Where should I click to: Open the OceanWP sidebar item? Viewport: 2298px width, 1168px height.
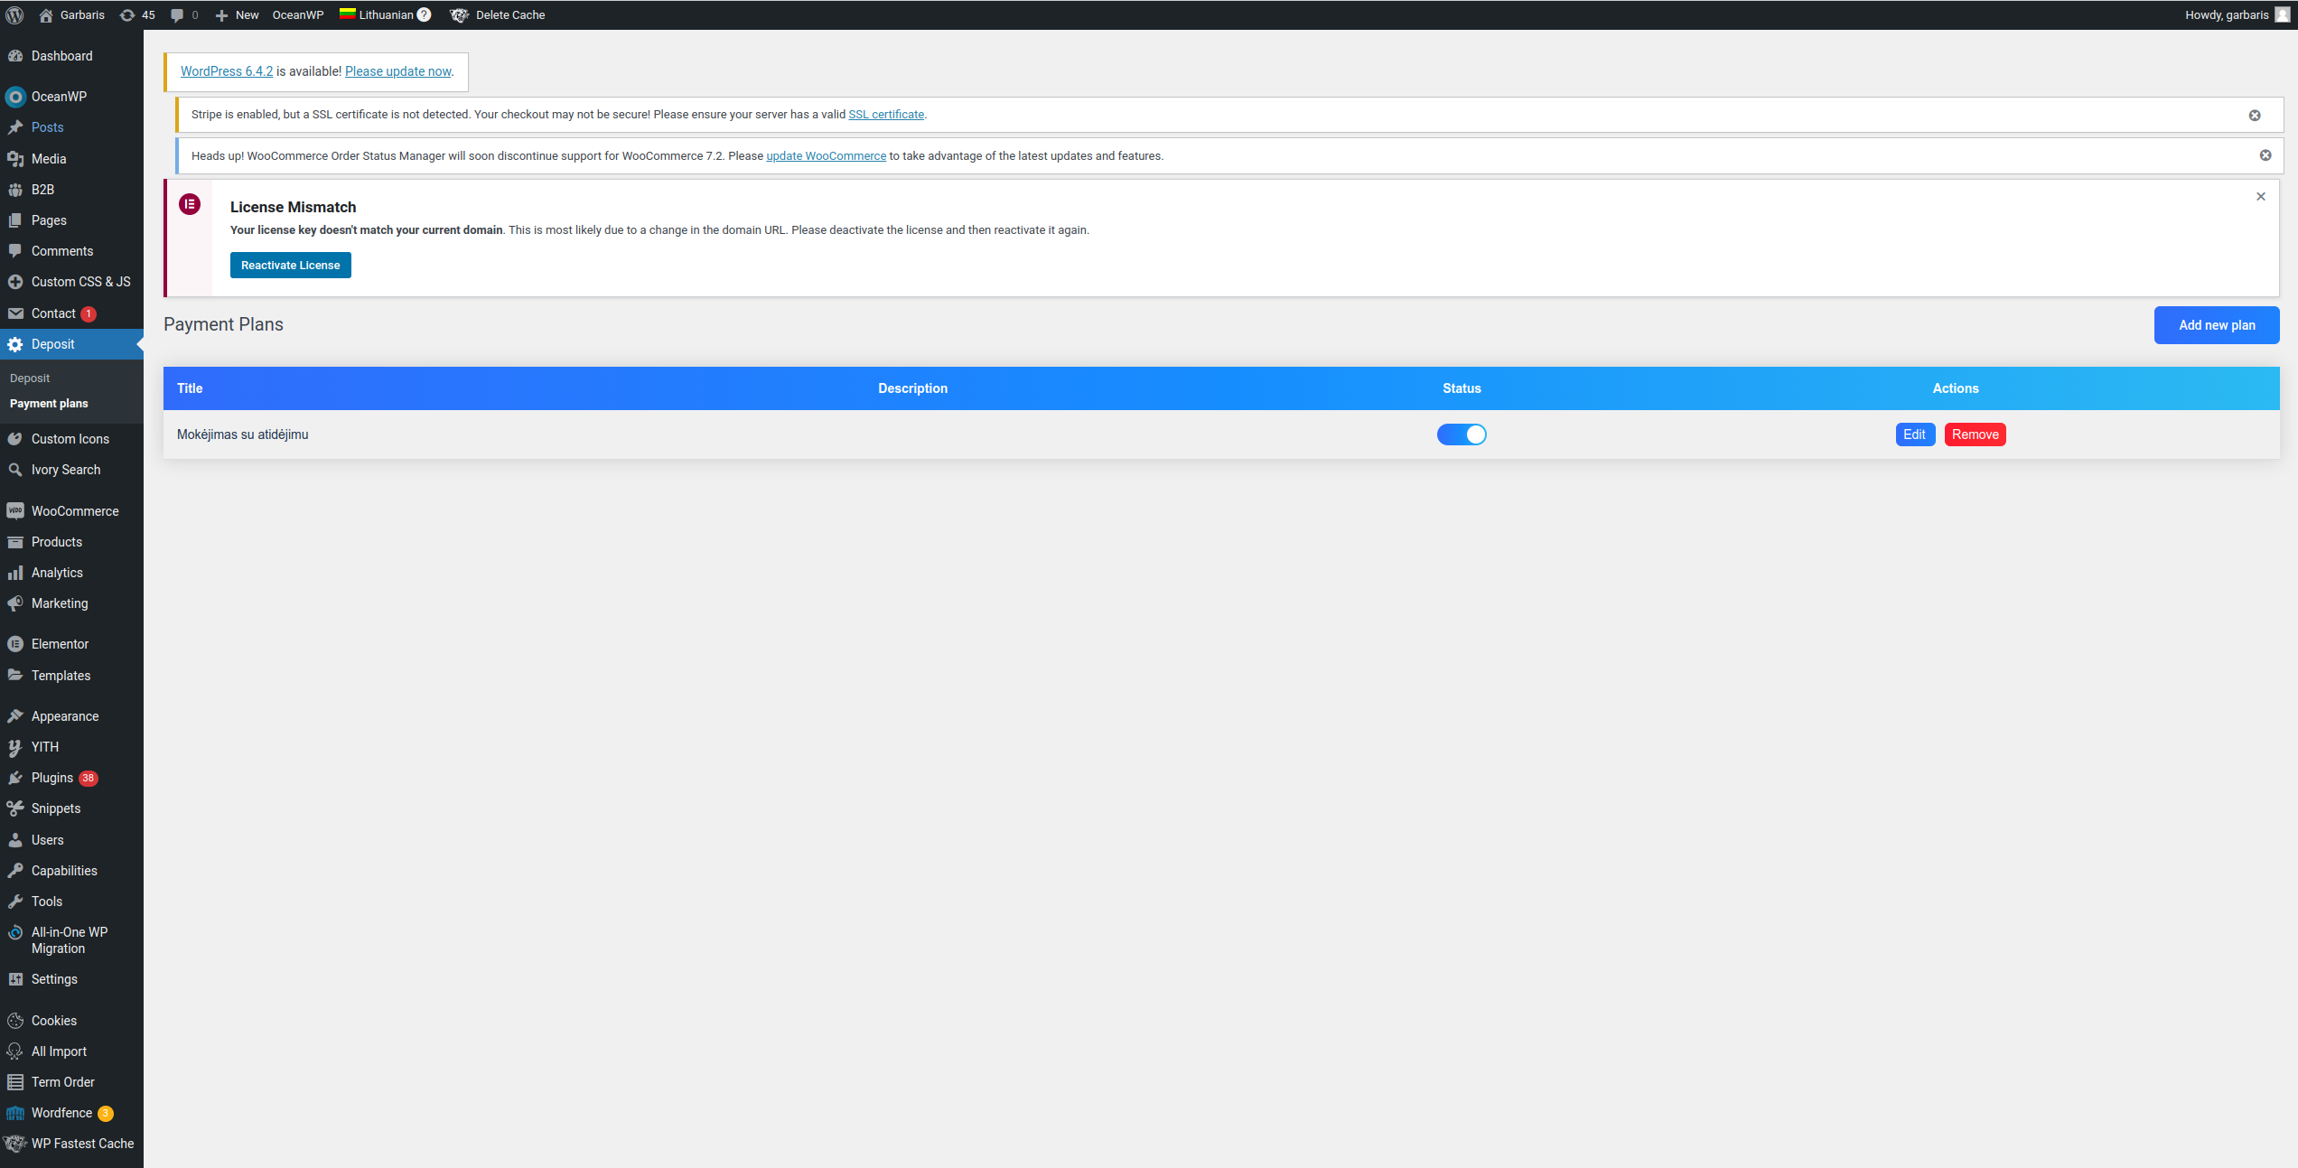(x=71, y=97)
